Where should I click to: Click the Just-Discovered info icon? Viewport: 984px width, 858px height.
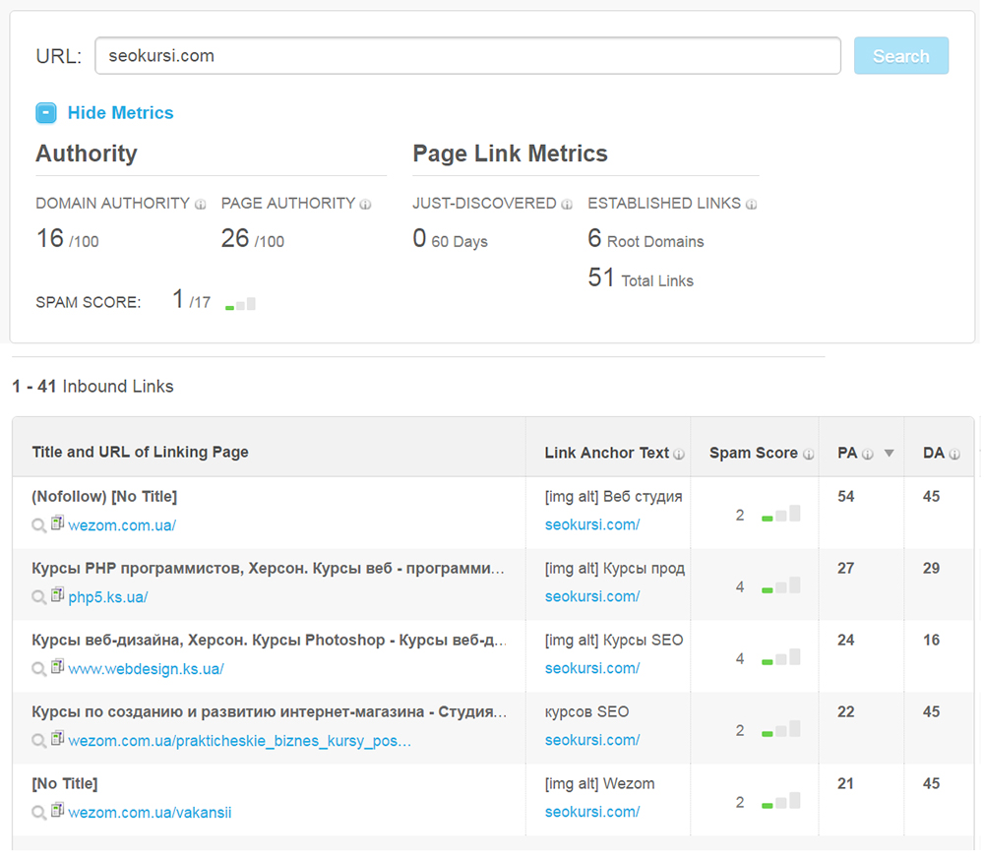pyautogui.click(x=567, y=205)
